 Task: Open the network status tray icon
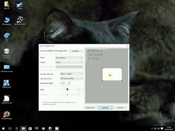(155, 128)
